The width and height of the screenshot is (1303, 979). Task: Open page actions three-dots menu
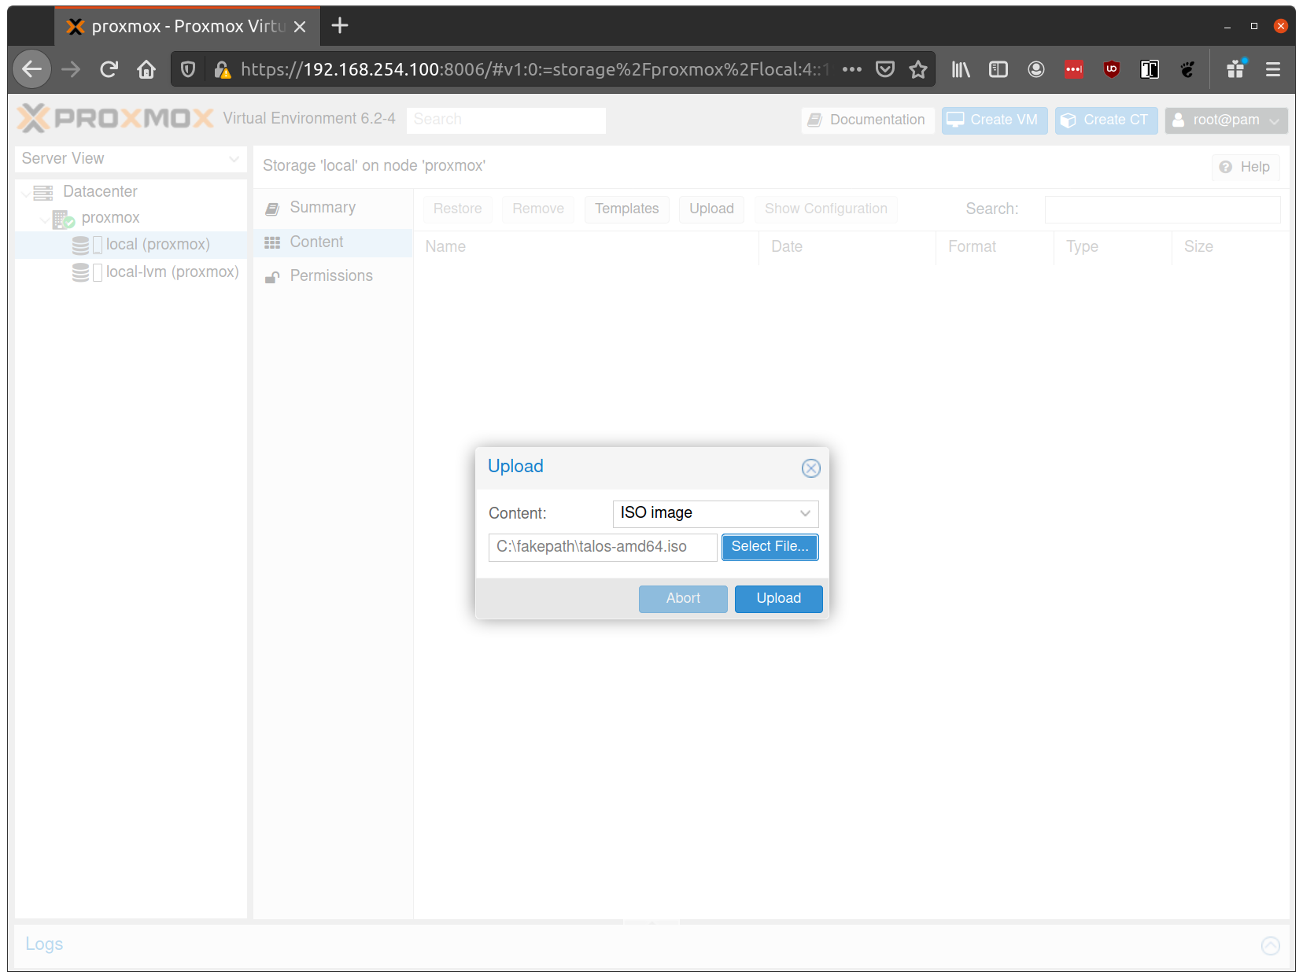851,69
